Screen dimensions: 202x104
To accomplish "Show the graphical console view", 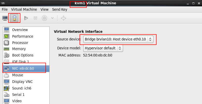I will (5, 18).
